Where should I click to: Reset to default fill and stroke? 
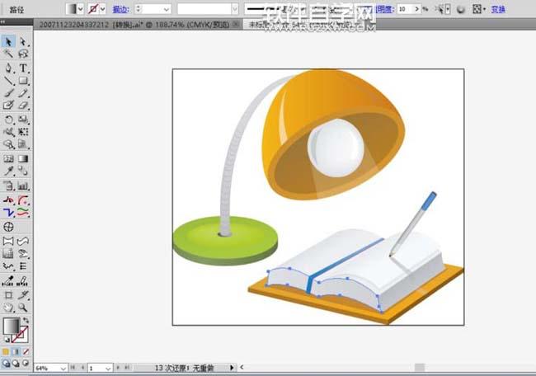click(7, 340)
